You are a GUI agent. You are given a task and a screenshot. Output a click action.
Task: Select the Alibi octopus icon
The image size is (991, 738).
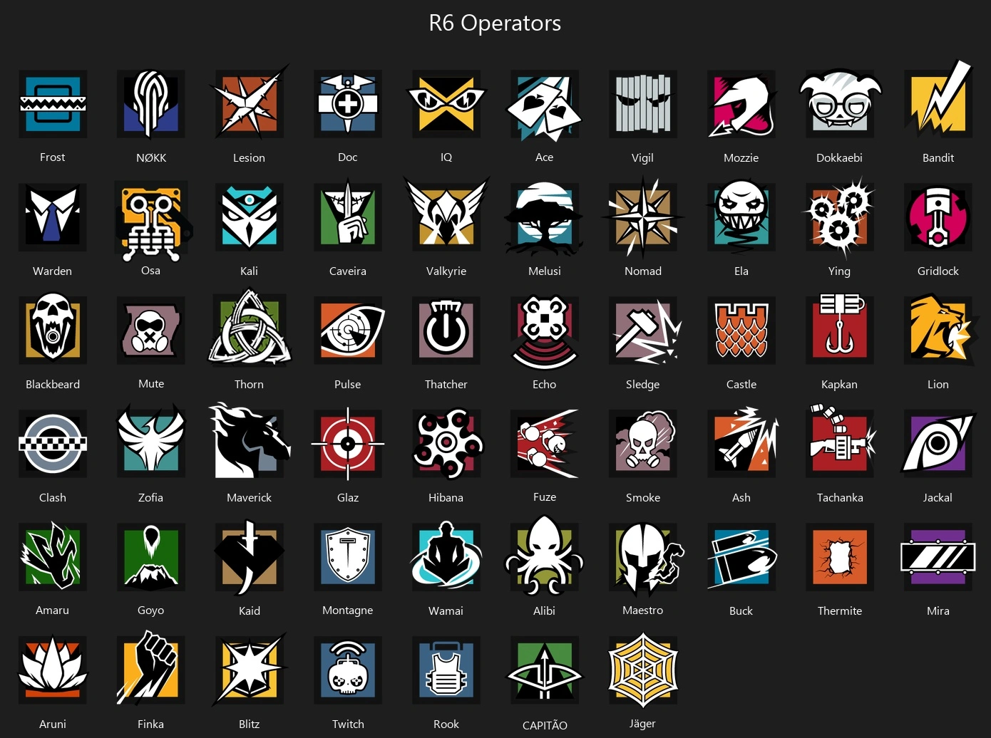click(x=544, y=556)
